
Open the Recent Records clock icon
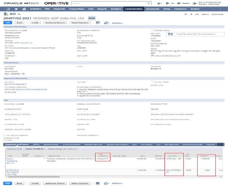pyautogui.click(x=8, y=9)
